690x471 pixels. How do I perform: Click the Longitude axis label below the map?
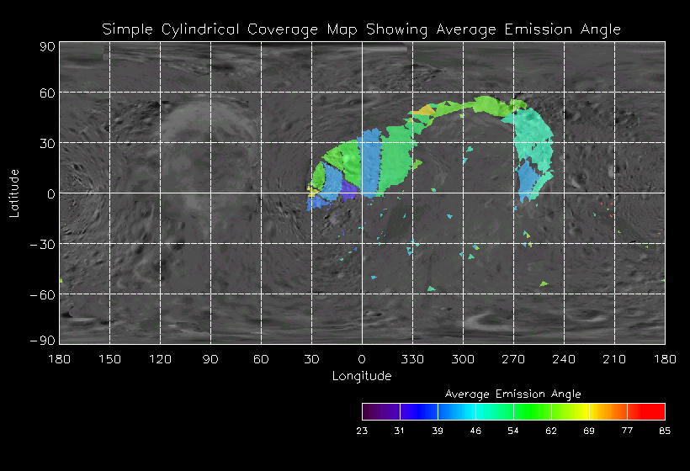(x=362, y=376)
